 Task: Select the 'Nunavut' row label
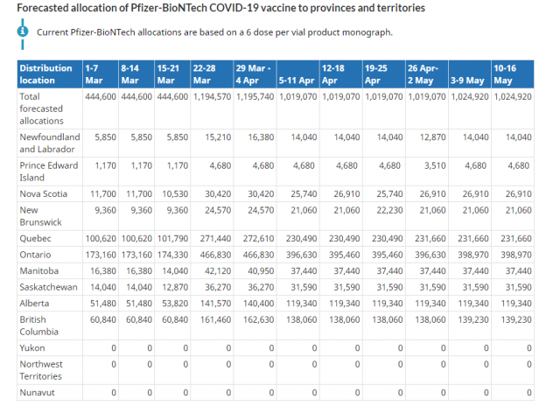(37, 393)
